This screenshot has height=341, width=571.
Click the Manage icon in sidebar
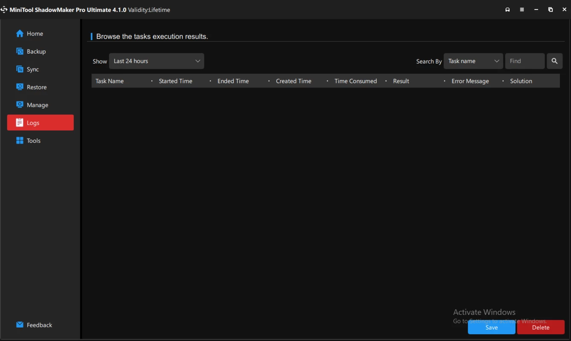point(20,105)
